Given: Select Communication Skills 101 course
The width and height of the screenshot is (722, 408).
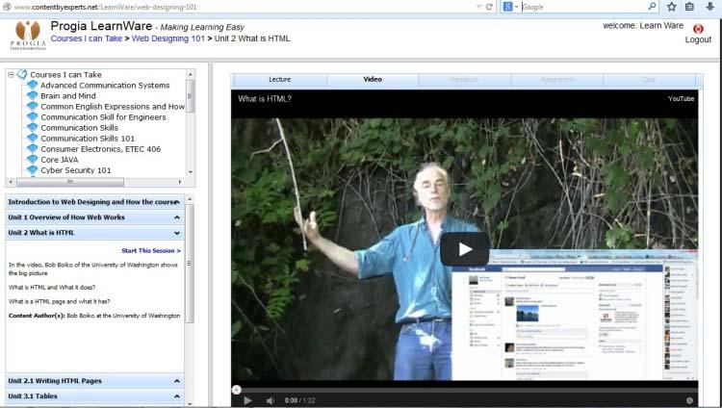Looking at the screenshot, I should click(88, 139).
